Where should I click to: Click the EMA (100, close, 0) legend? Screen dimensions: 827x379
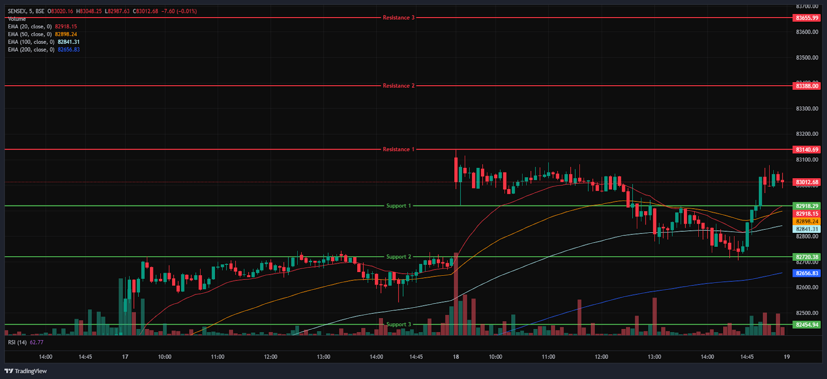point(31,42)
